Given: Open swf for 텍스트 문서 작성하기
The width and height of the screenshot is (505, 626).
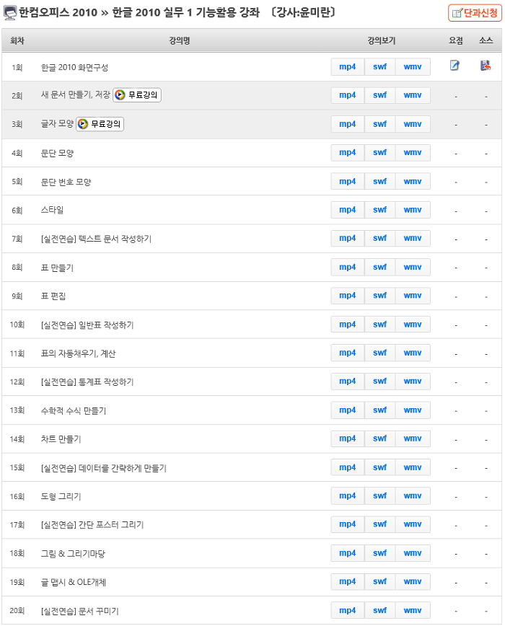Looking at the screenshot, I should point(379,238).
